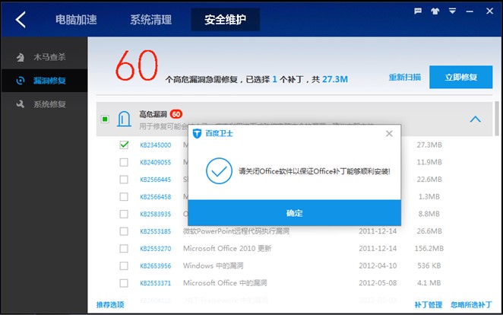Click the patch list vertical scrollbar

[x=497, y=119]
